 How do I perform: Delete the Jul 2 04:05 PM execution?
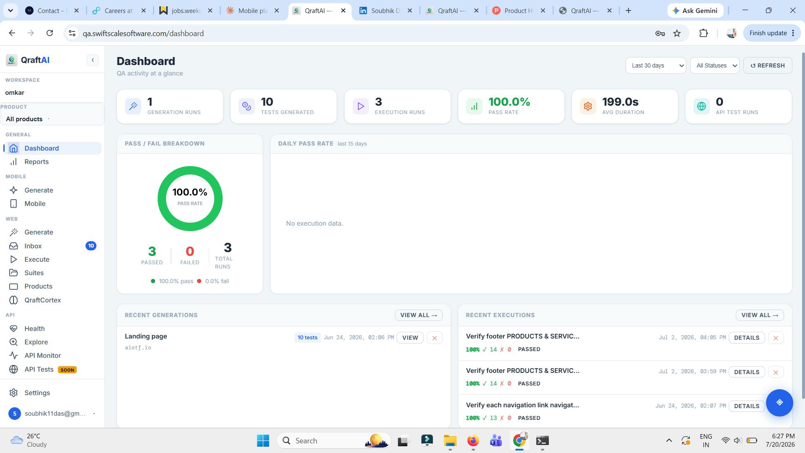[x=776, y=338]
